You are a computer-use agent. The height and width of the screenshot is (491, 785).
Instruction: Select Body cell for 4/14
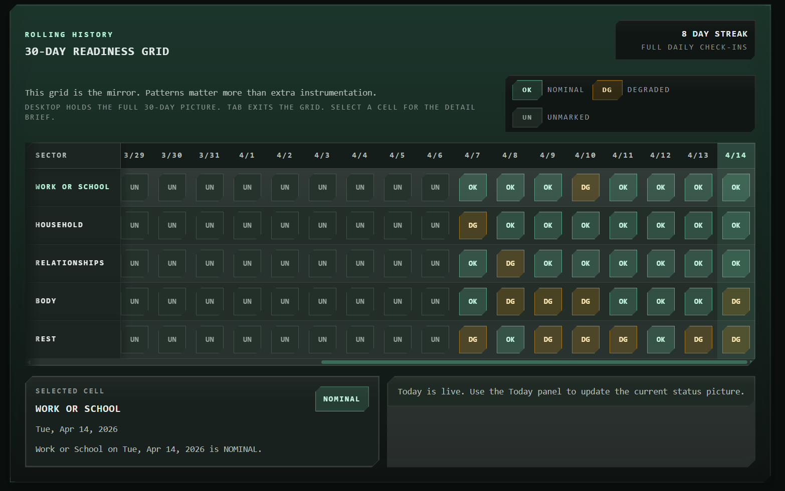click(735, 301)
